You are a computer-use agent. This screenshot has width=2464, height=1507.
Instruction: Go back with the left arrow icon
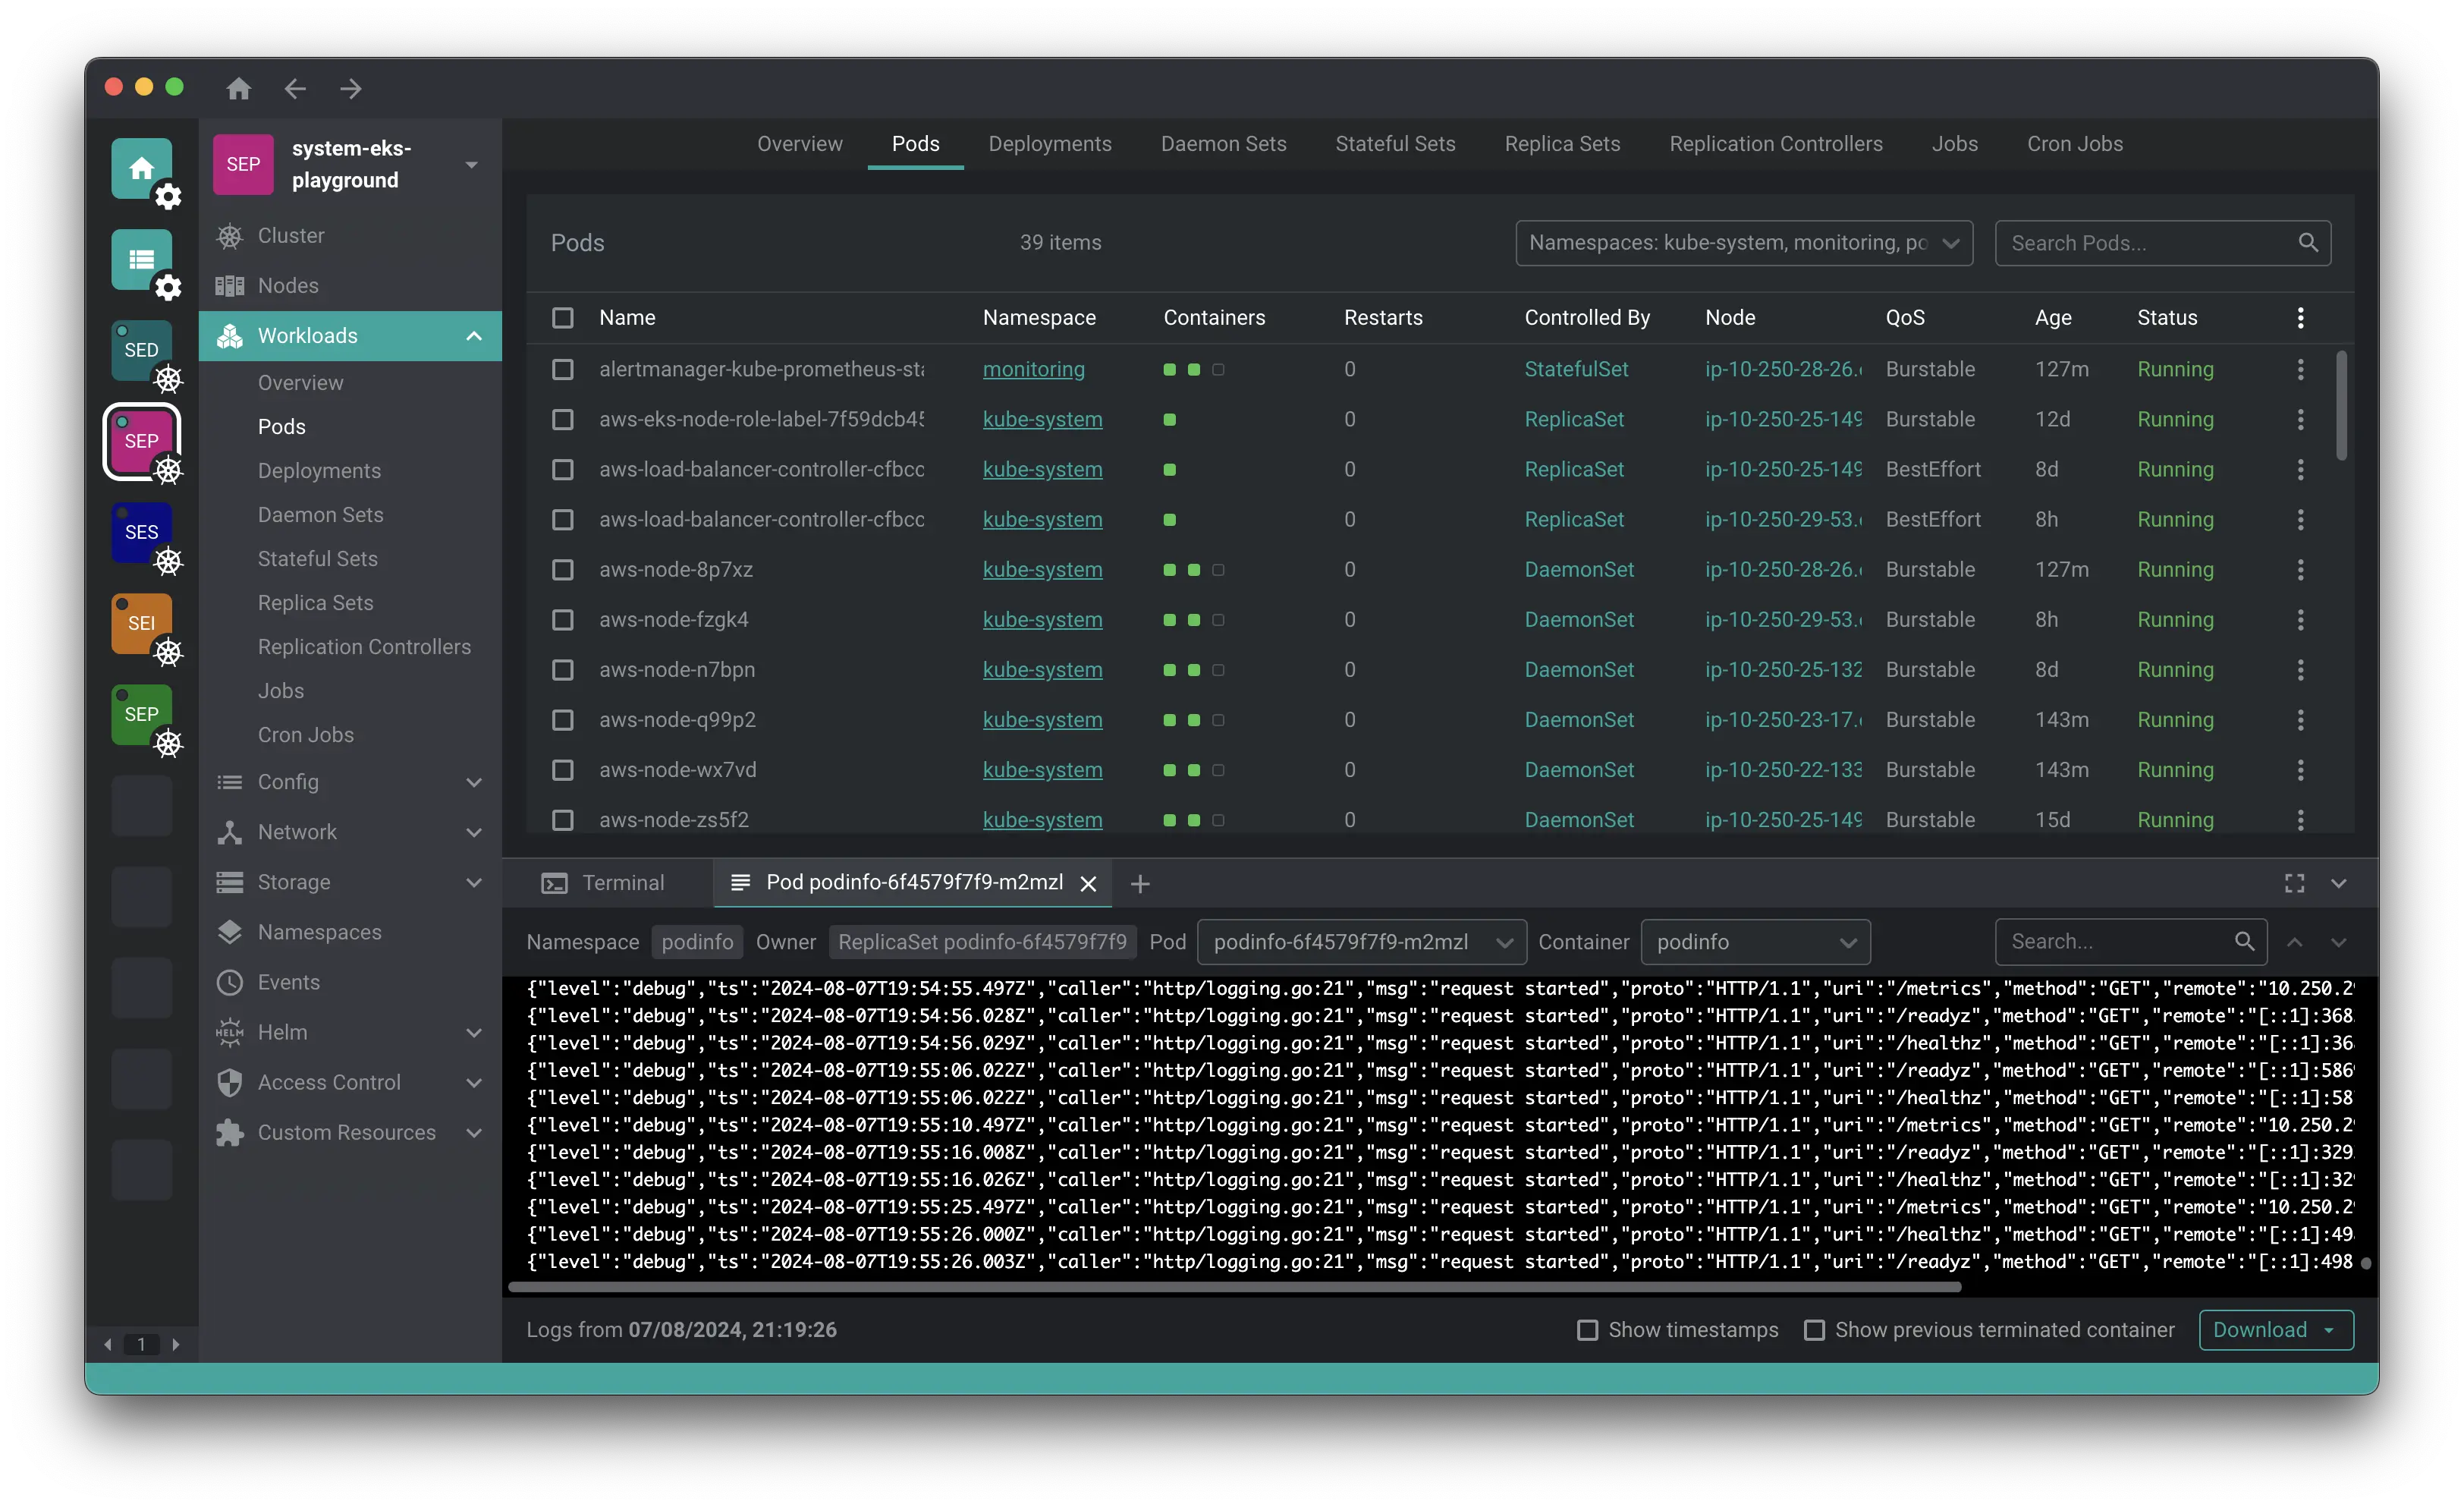(x=294, y=88)
